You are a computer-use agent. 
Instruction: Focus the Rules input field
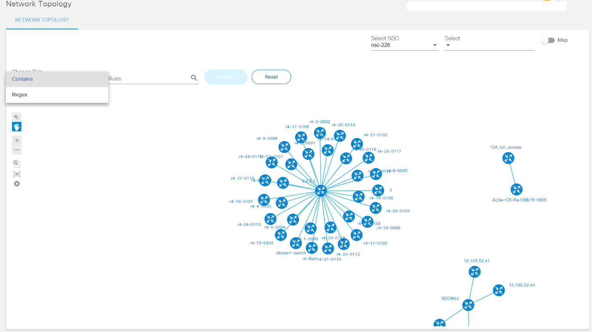[148, 79]
